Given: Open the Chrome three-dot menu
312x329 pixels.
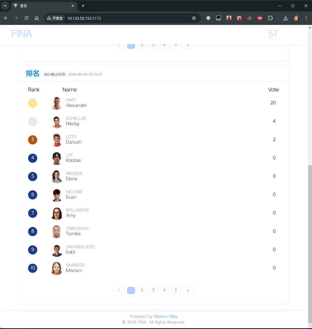Looking at the screenshot, I should point(306,18).
